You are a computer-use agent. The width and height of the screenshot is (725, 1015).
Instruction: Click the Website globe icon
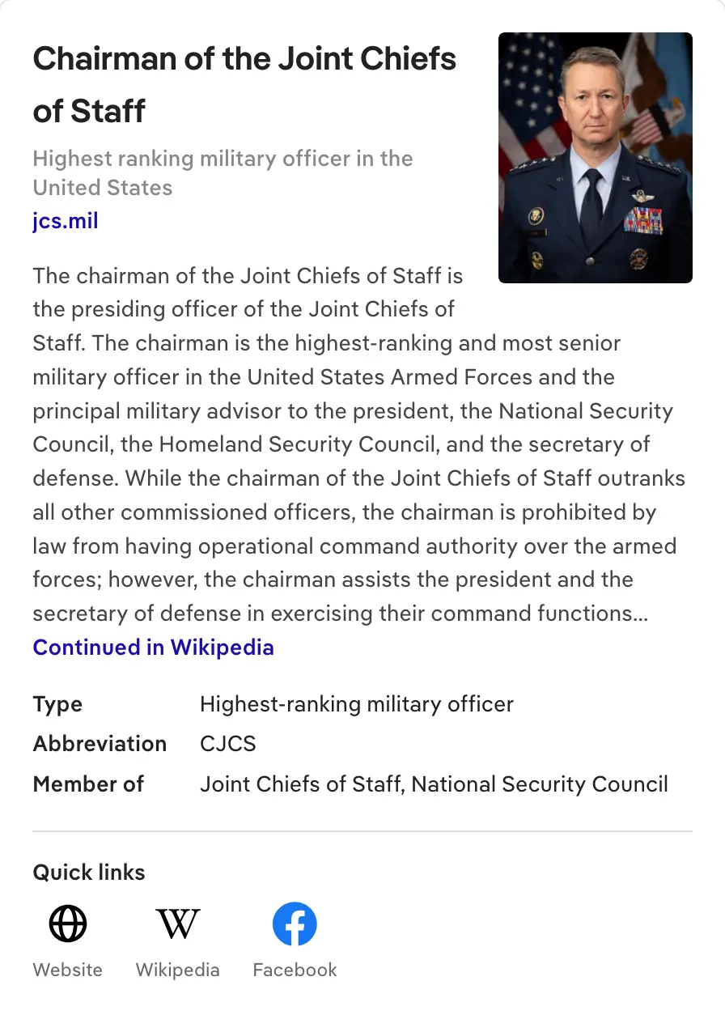(68, 924)
